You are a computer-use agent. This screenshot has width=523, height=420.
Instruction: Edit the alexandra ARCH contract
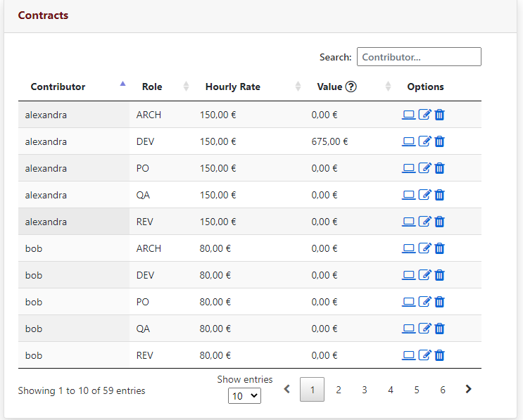point(425,115)
